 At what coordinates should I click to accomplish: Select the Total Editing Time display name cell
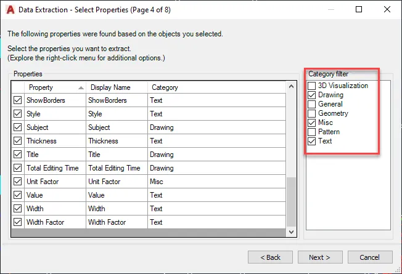pyautogui.click(x=117, y=168)
